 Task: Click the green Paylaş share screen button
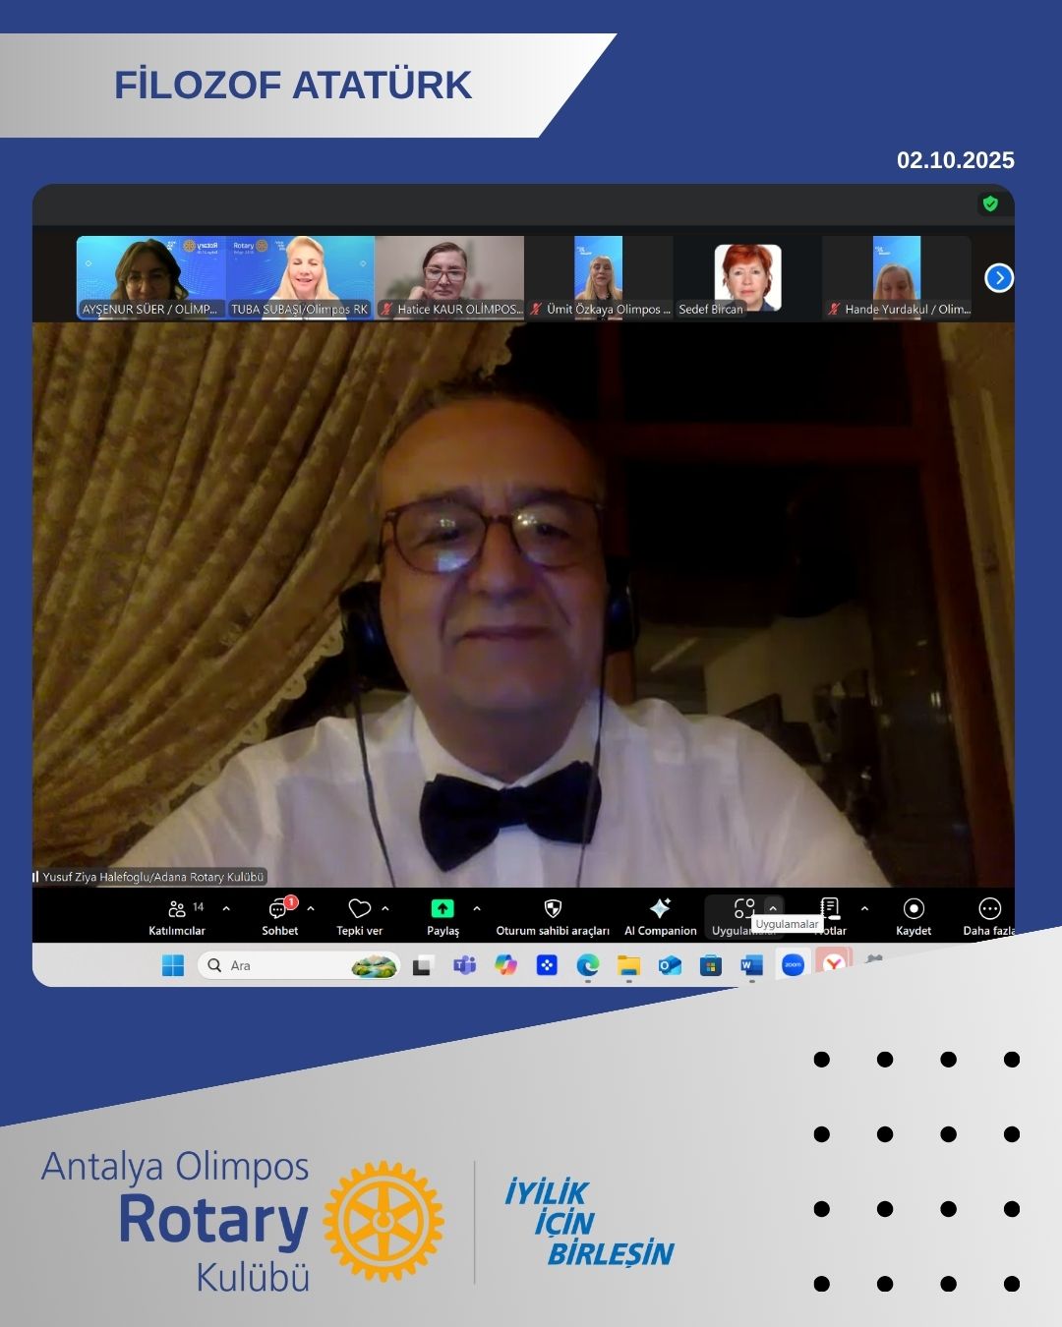coord(442,909)
